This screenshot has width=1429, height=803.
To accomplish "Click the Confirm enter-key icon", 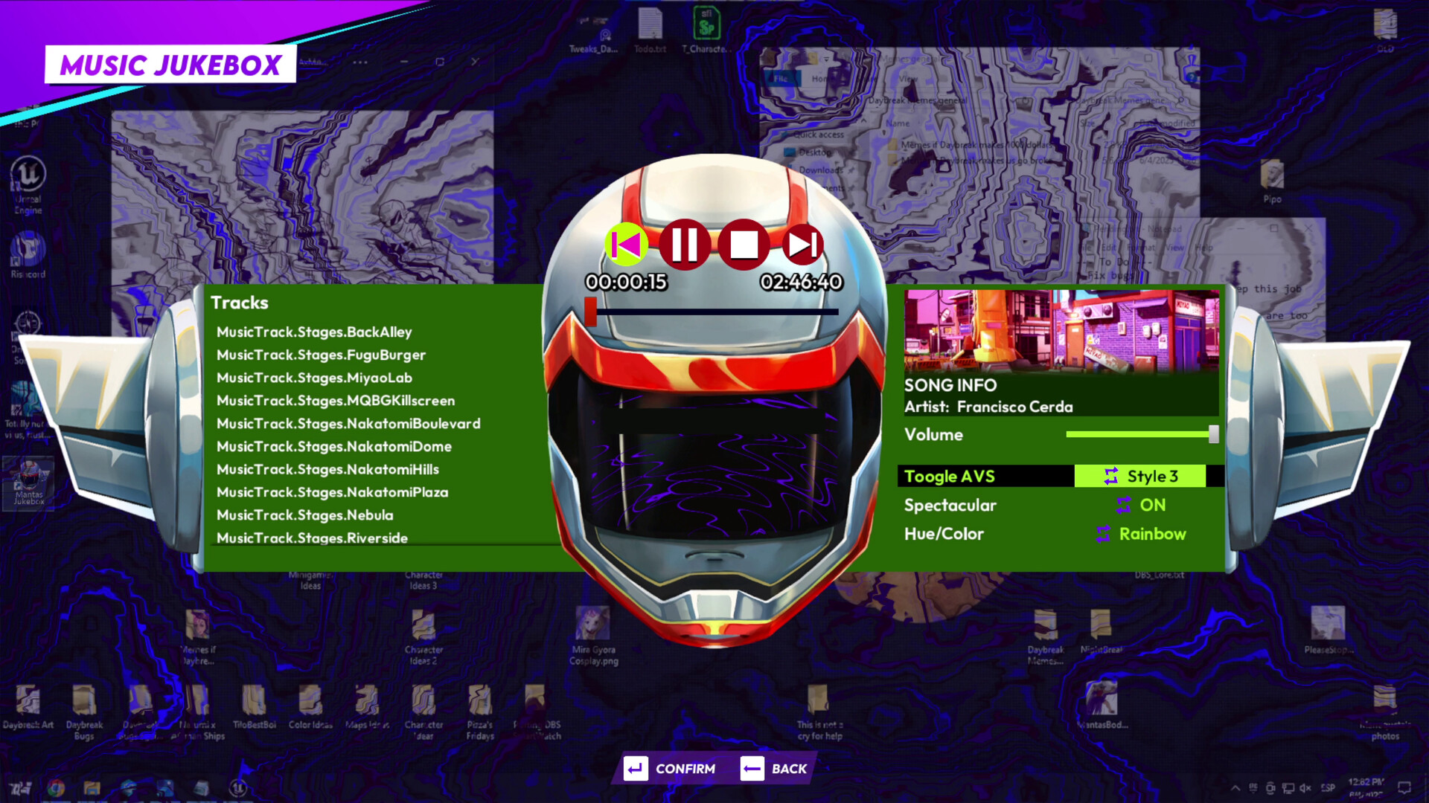I will click(x=636, y=768).
